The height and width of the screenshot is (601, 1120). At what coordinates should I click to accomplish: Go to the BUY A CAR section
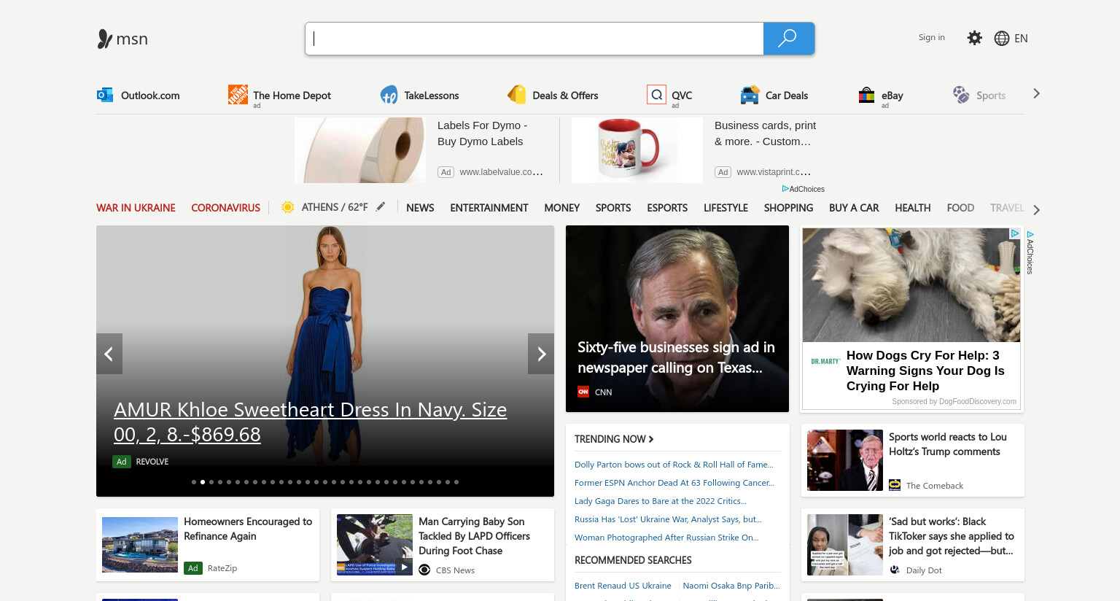point(854,208)
